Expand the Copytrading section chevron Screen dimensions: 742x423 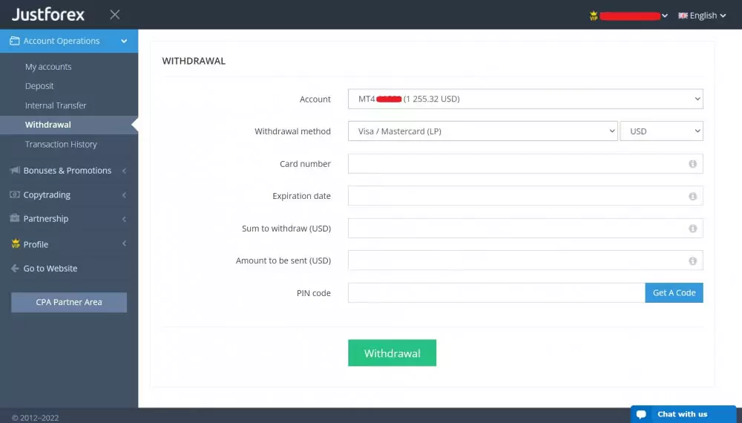[x=124, y=195]
